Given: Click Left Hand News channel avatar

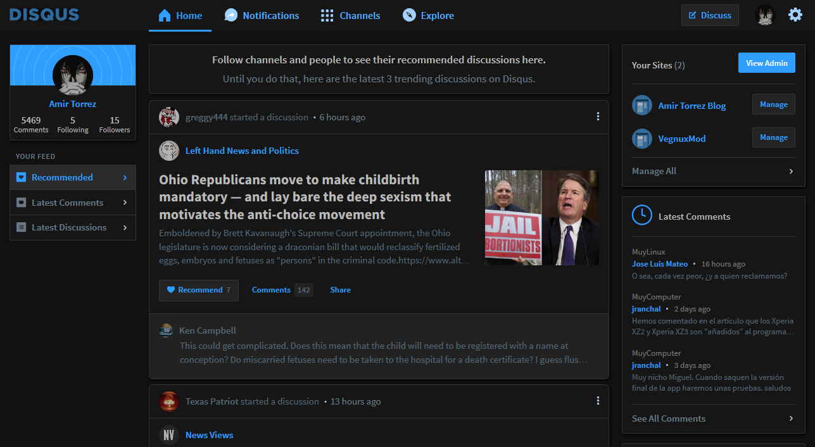Looking at the screenshot, I should click(x=169, y=151).
